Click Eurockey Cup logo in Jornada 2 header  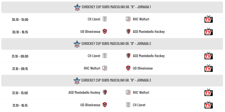click(77, 44)
